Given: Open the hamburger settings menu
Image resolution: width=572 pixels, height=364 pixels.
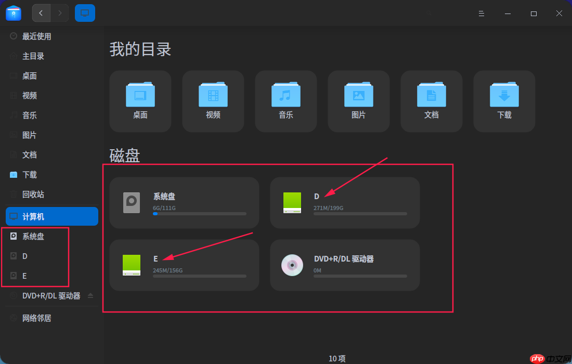Looking at the screenshot, I should (482, 13).
